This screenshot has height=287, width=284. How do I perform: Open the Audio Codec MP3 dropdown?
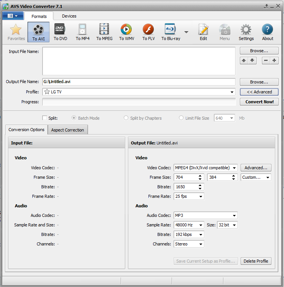(234, 215)
